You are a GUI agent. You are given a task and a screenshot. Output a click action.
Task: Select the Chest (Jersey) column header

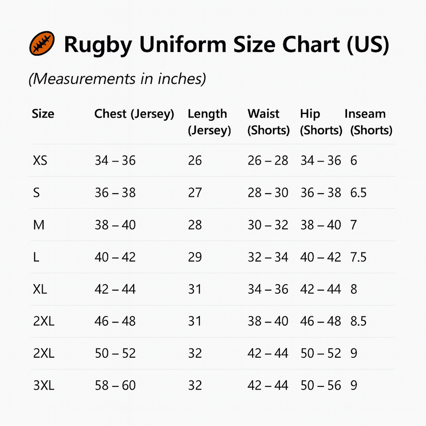pyautogui.click(x=134, y=114)
